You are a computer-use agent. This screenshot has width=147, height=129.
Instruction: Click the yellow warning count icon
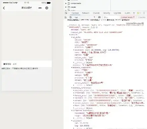click(x=138, y=13)
